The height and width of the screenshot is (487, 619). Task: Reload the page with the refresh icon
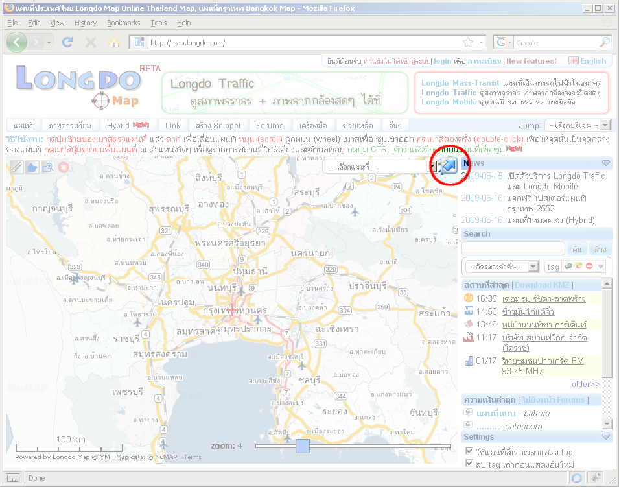click(67, 42)
